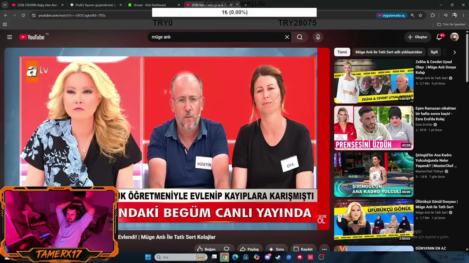
Task: Open OBS Studio from the taskbar
Action: click(321, 257)
